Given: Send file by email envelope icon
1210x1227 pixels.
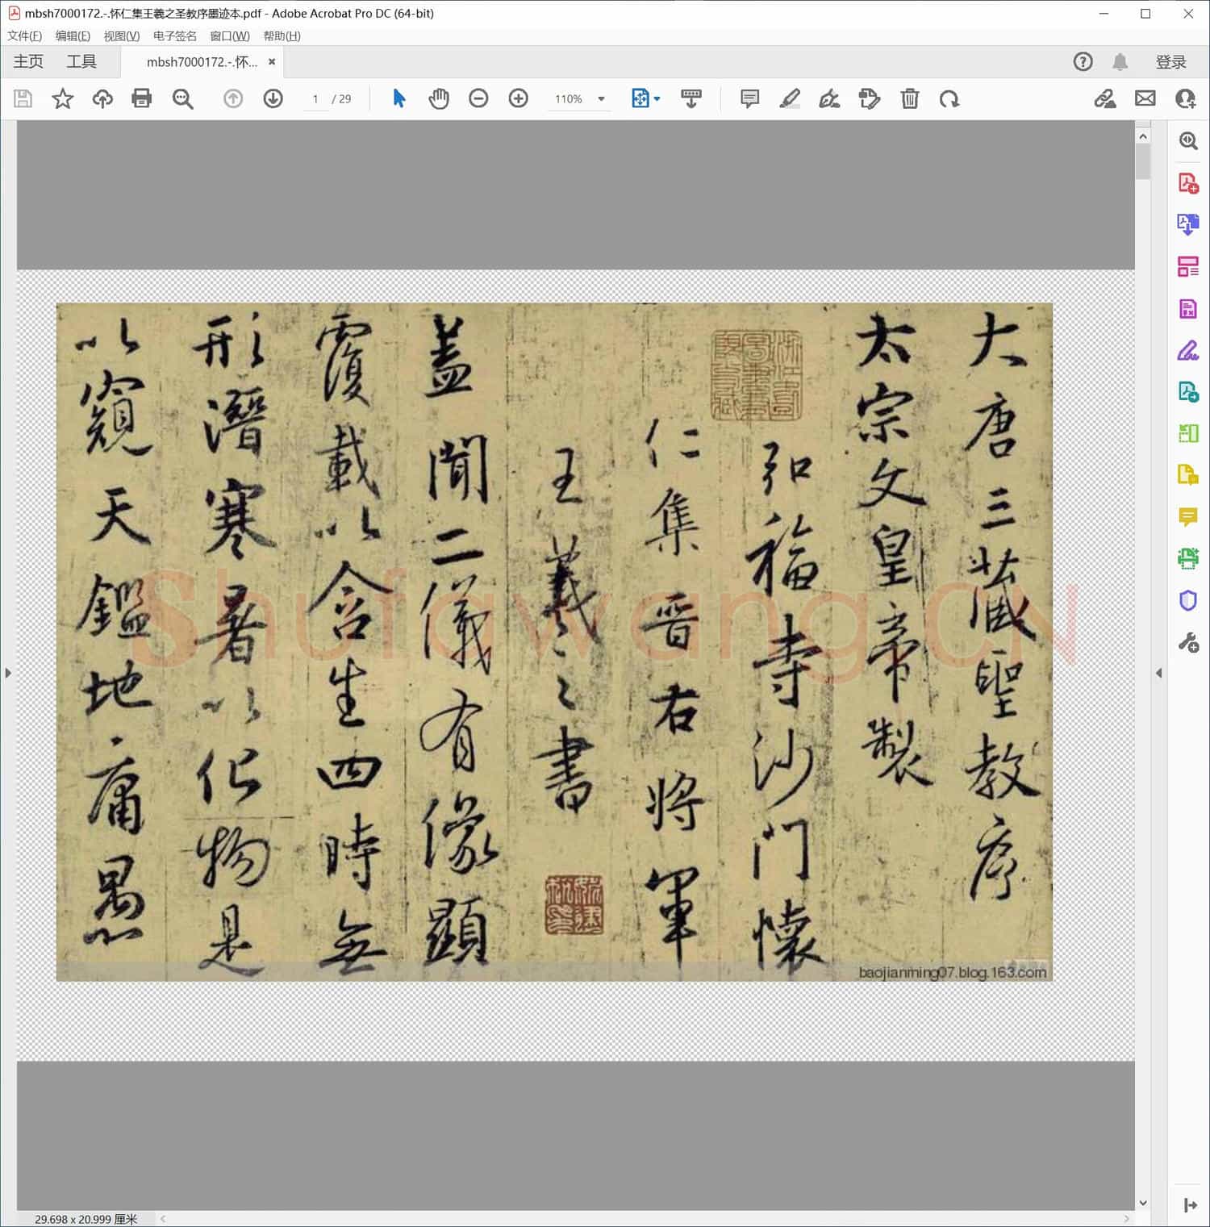Looking at the screenshot, I should click(x=1145, y=98).
